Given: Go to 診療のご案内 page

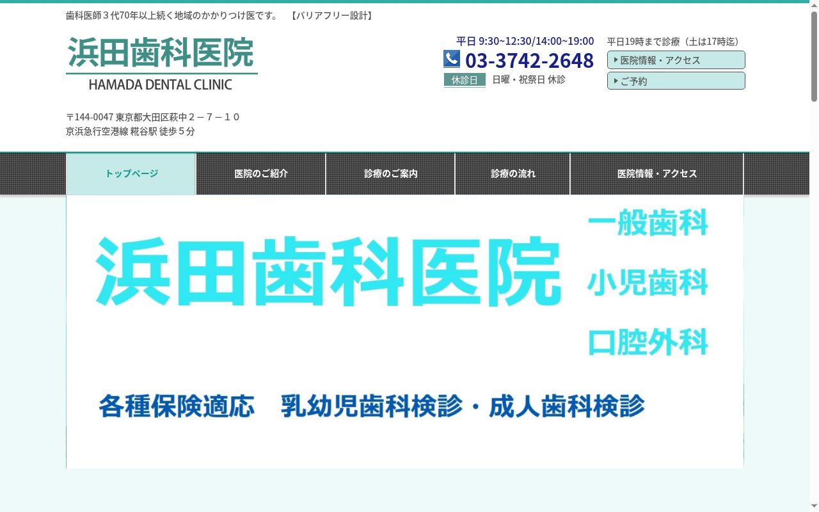Looking at the screenshot, I should click(x=391, y=174).
